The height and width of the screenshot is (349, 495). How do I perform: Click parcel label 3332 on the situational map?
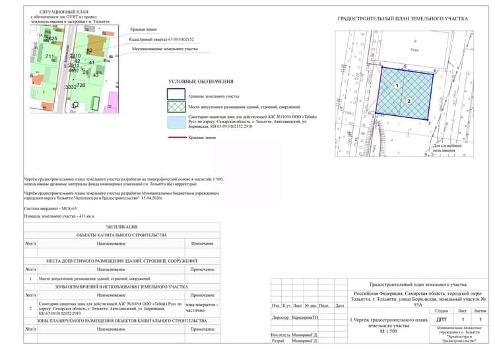click(x=71, y=87)
